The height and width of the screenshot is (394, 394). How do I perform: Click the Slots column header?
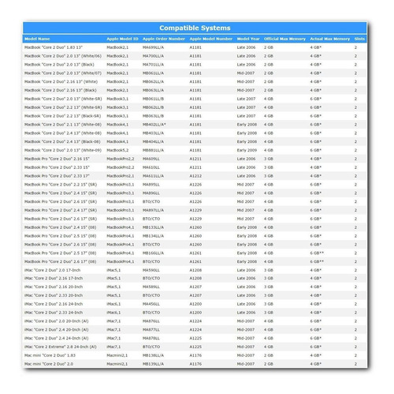pos(359,39)
